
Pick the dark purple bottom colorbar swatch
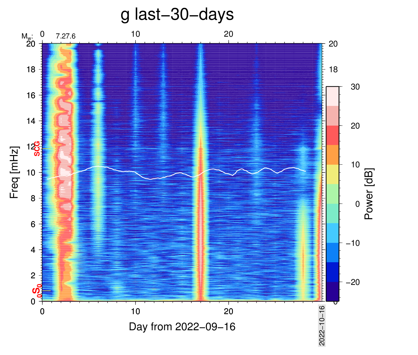pyautogui.click(x=332, y=291)
